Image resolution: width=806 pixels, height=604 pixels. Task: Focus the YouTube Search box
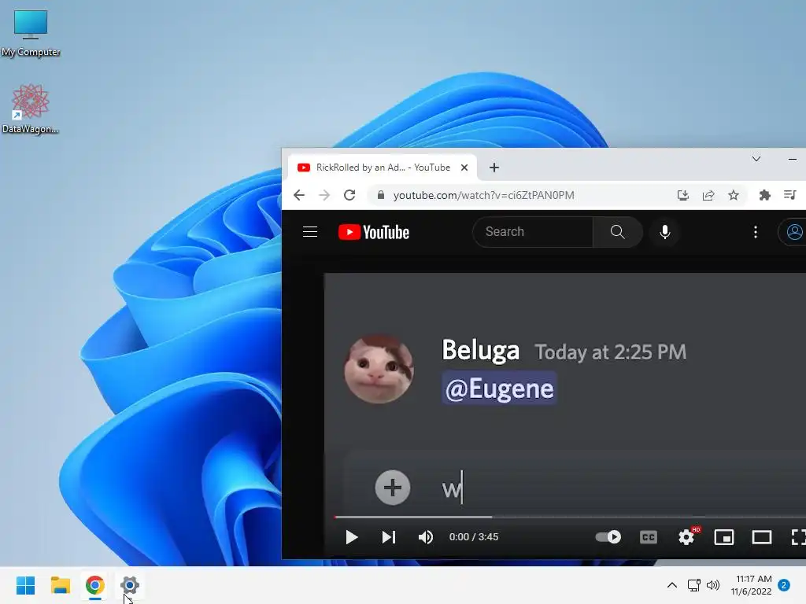click(x=533, y=232)
